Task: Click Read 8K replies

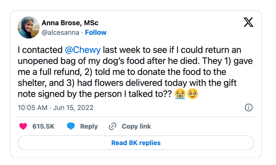Action: coord(136,143)
